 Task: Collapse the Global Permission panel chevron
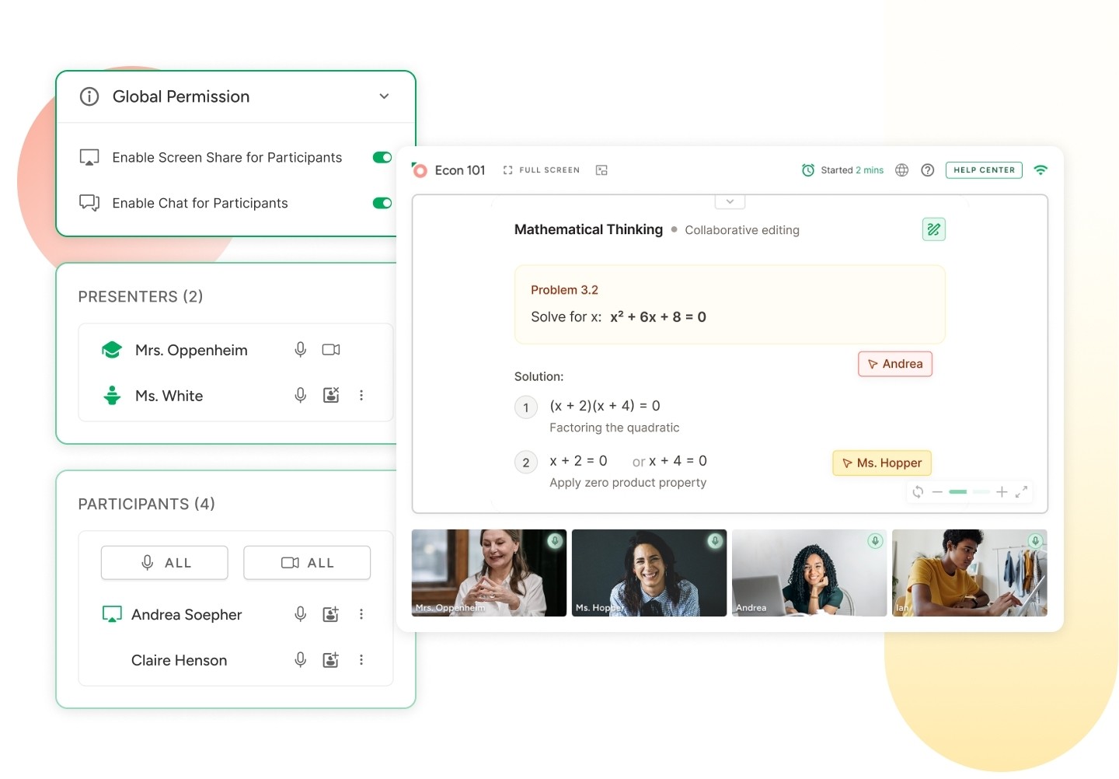[x=384, y=96]
